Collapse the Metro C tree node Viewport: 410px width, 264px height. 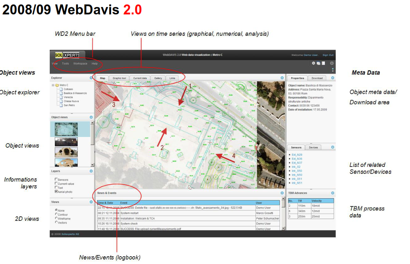pyautogui.click(x=53, y=85)
